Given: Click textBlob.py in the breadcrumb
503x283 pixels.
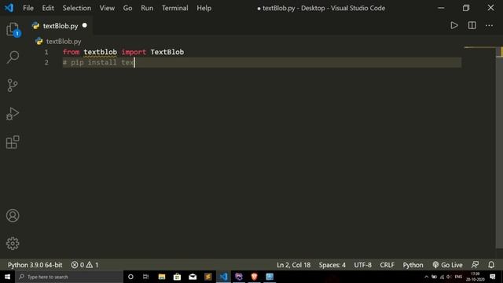Looking at the screenshot, I should 64,42.
